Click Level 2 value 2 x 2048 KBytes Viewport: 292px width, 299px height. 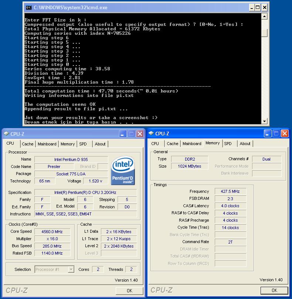tap(119, 246)
